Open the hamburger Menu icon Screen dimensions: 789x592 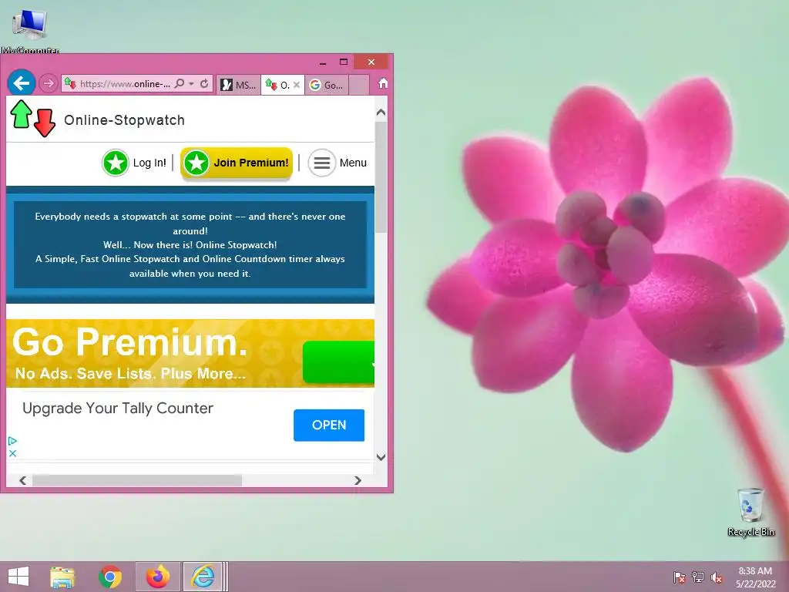pyautogui.click(x=321, y=163)
